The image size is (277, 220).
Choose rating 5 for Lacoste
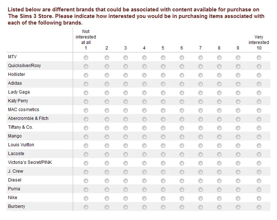click(x=163, y=154)
